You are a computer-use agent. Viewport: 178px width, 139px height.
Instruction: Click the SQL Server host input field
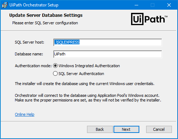click(108, 42)
